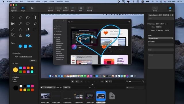
Task: Select the arrow cursor selection tool
Action: click(x=13, y=17)
